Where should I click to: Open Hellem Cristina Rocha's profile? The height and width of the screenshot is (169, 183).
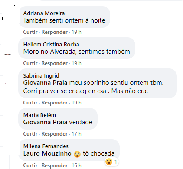tap(51, 45)
